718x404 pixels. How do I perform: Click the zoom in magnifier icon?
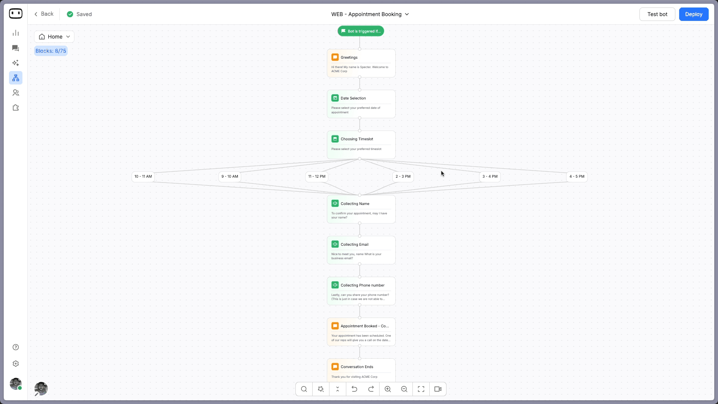coord(388,389)
